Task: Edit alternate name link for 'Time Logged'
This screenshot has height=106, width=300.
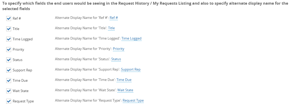Action: pos(131,39)
